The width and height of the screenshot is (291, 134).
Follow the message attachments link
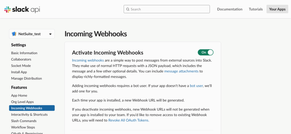(x=181, y=71)
